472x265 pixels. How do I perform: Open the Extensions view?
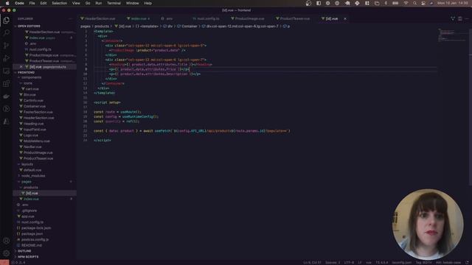7,83
